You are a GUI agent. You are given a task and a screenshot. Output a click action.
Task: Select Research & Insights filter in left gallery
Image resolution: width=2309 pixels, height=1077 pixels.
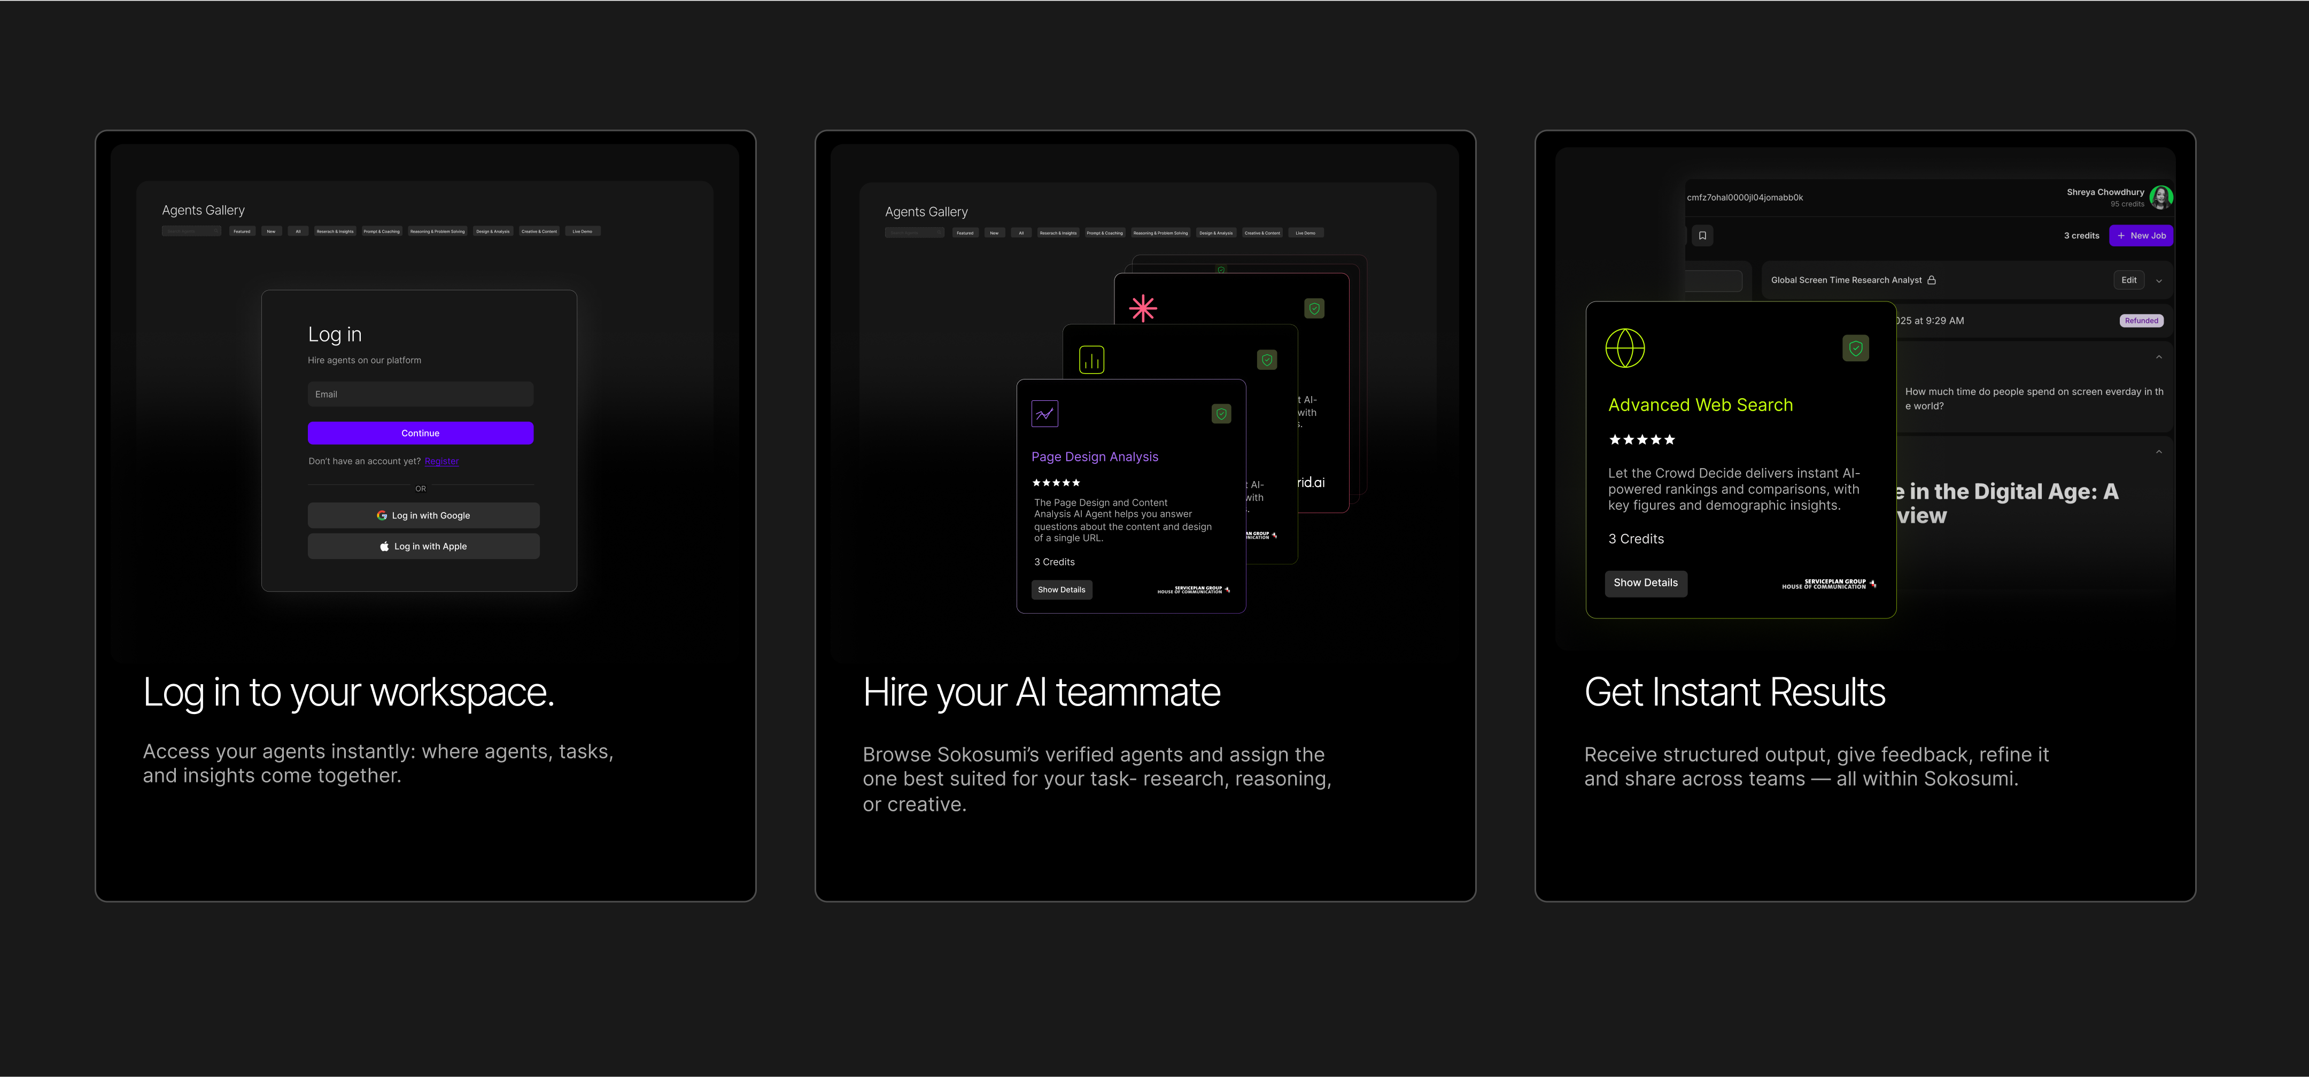click(x=335, y=231)
